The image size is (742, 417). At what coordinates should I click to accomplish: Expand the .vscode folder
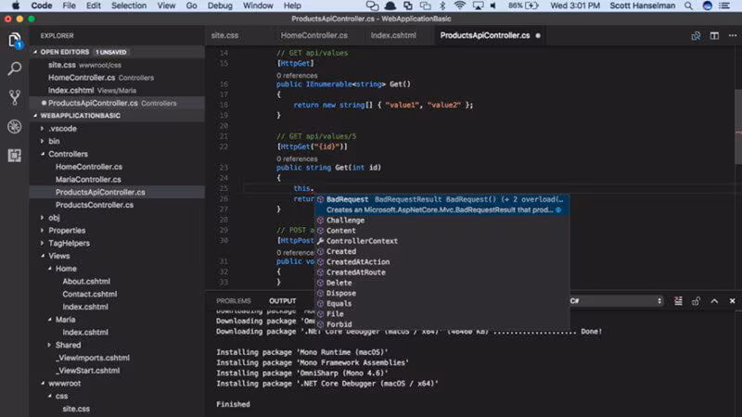pos(42,129)
